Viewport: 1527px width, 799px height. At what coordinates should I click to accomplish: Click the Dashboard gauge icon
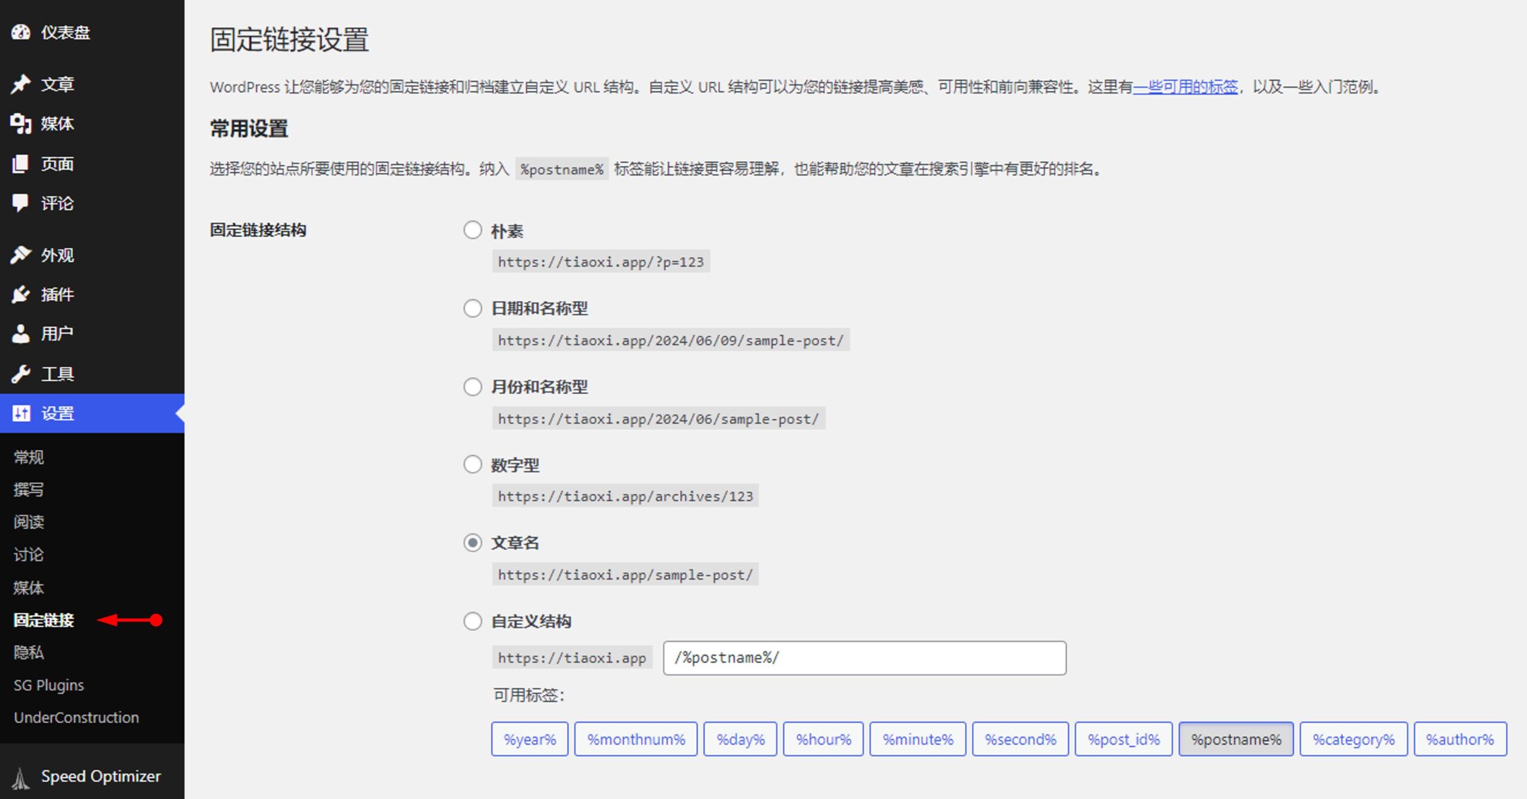pos(20,32)
